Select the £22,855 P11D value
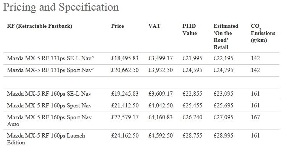 [192, 94]
